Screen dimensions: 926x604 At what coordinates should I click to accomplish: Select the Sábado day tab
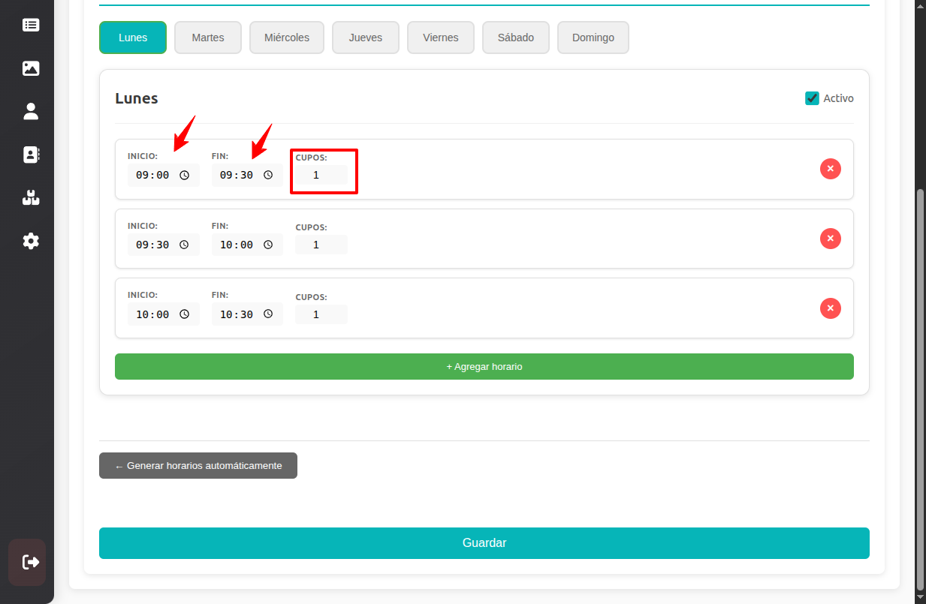click(515, 38)
